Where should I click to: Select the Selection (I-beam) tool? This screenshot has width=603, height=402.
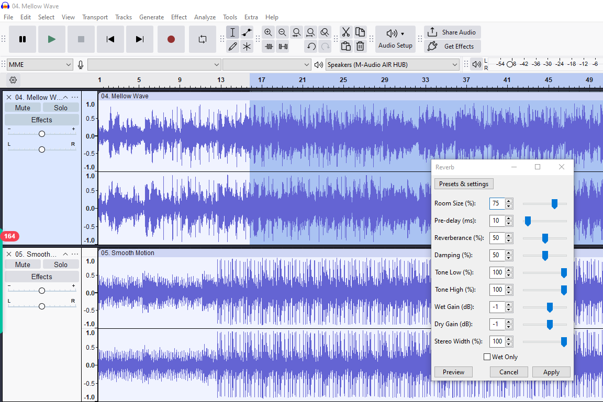[x=232, y=32]
